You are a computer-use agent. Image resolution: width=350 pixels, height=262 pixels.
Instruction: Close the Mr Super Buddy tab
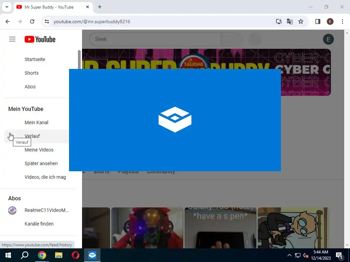click(87, 7)
